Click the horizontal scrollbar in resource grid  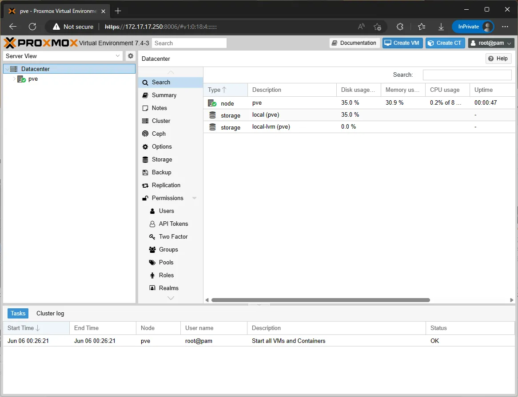(x=320, y=300)
